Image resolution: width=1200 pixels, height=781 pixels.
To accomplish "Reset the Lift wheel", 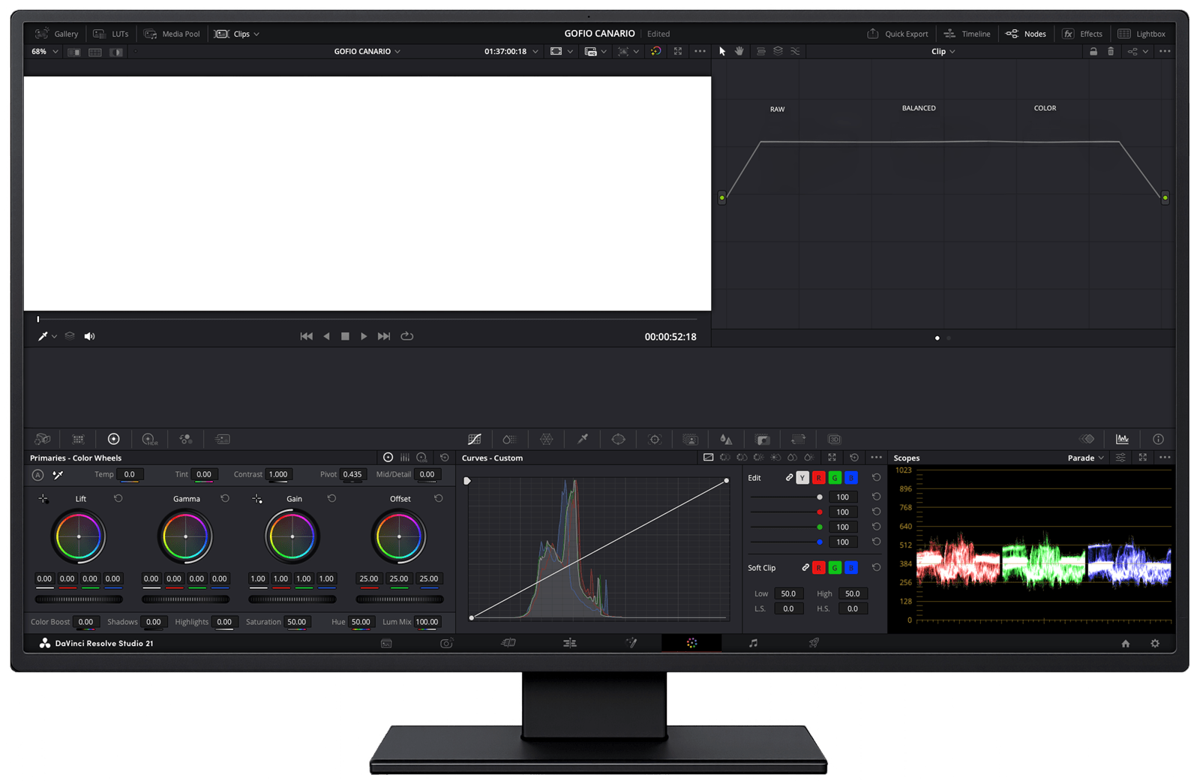I will [x=118, y=498].
